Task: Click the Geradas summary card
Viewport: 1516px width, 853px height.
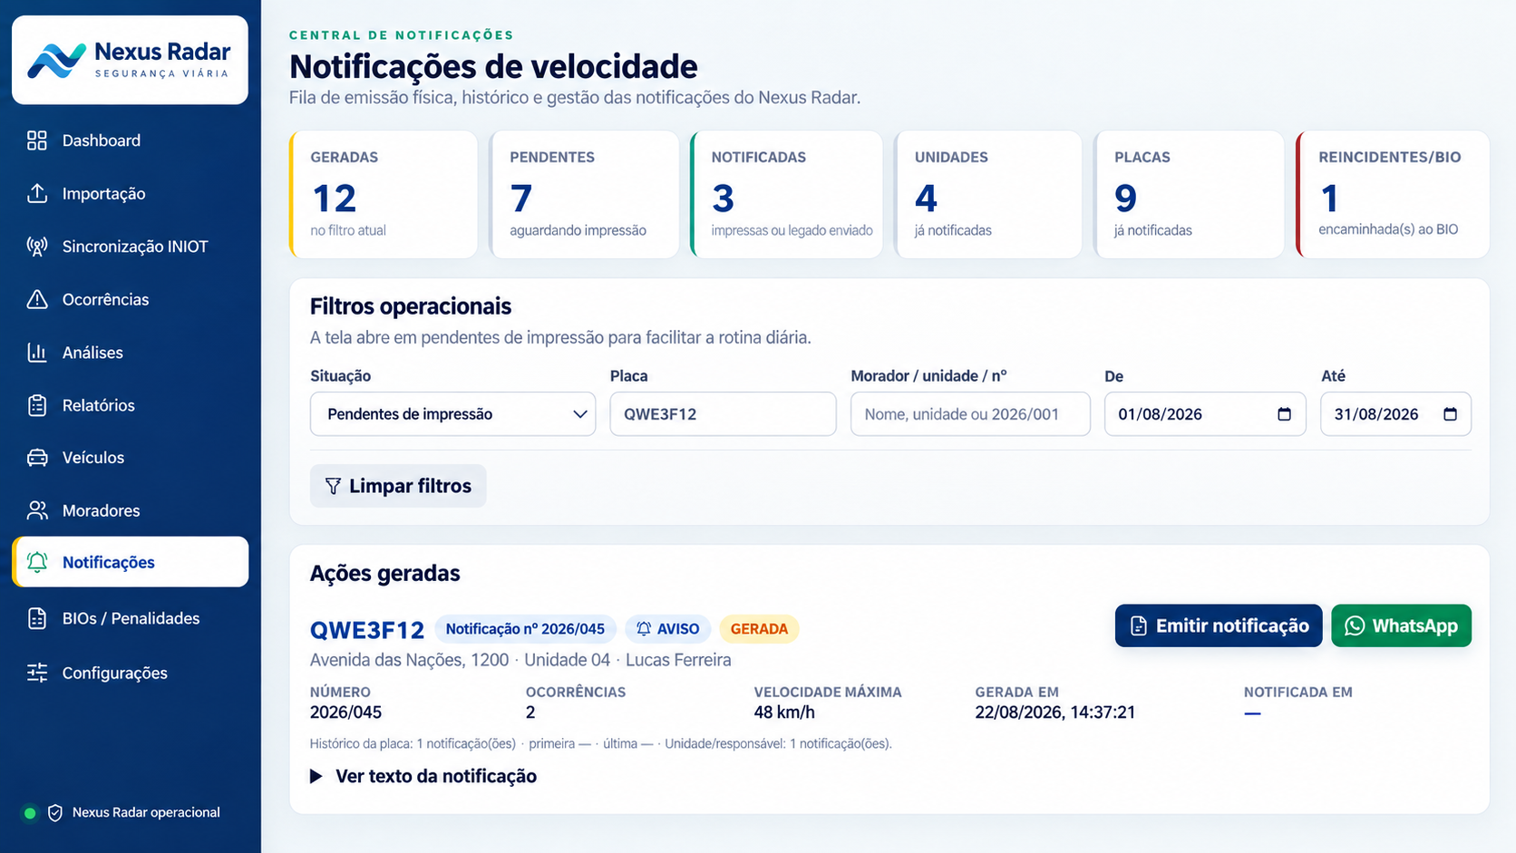Action: [x=384, y=194]
